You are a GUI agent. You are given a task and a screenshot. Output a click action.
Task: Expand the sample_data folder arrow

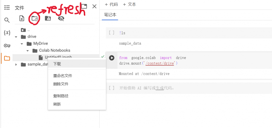[x=16, y=65]
